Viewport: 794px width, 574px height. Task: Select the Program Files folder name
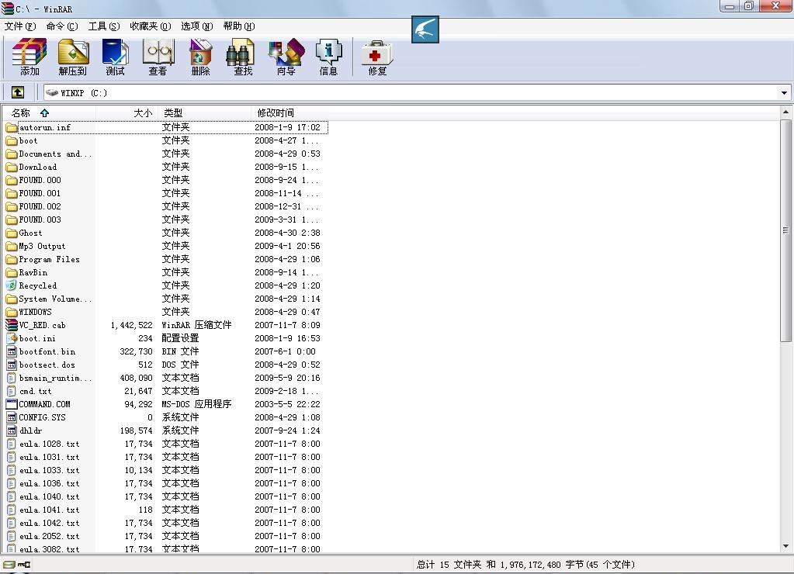coord(49,259)
